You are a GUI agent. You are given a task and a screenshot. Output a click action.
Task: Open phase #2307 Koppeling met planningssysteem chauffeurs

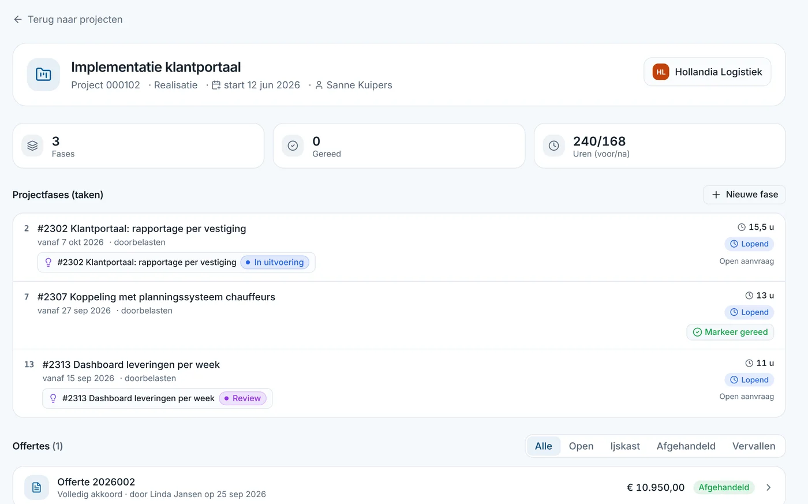coord(156,297)
